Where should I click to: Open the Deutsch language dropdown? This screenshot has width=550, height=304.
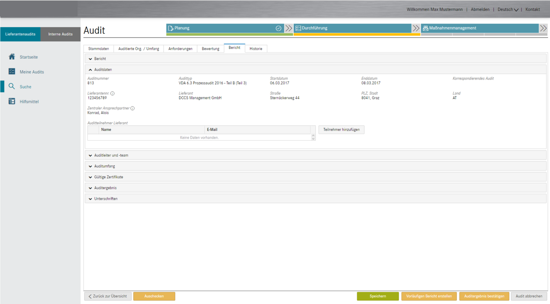[x=508, y=10]
